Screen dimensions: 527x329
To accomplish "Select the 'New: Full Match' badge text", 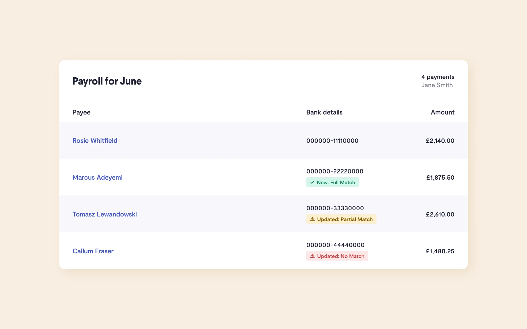I will [x=336, y=182].
